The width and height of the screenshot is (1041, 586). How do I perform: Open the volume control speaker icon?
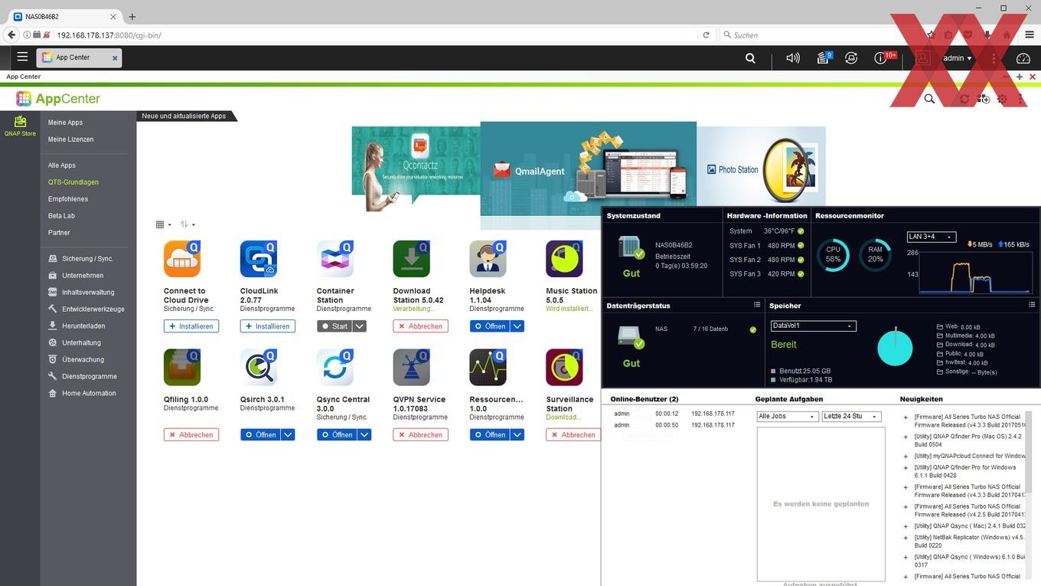793,57
